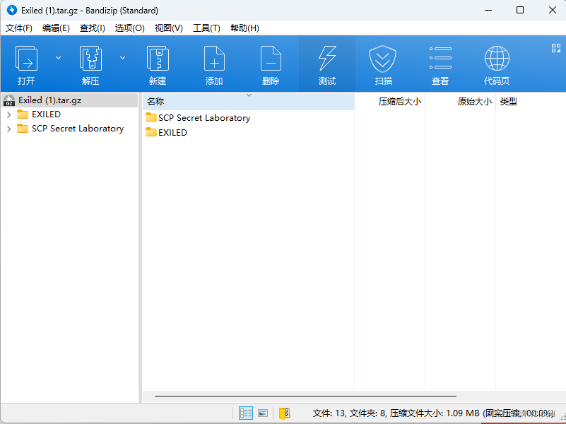Open the dropdown arrow next to 打开
The image size is (566, 424).
tap(58, 58)
